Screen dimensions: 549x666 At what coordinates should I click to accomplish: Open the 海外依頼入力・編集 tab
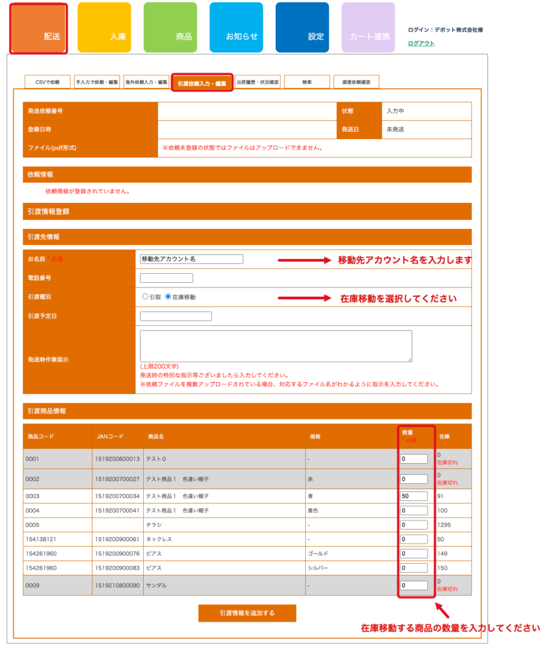tap(146, 82)
